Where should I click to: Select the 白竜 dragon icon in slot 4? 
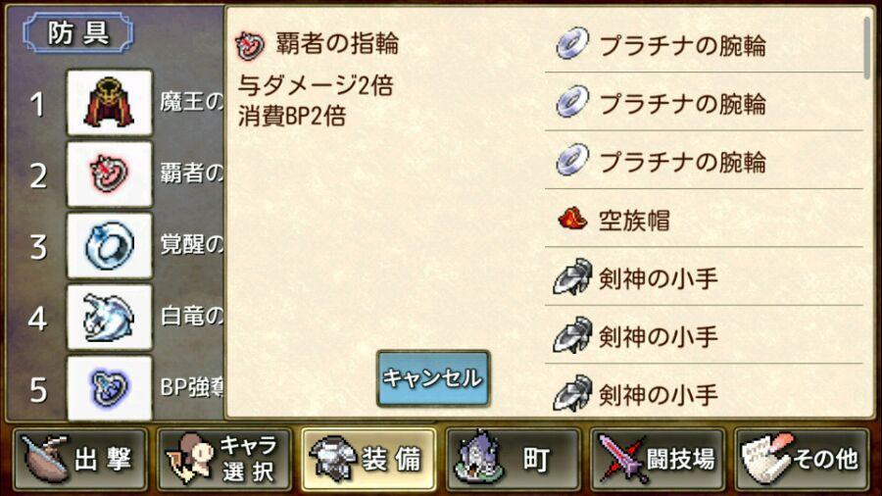[x=109, y=317]
